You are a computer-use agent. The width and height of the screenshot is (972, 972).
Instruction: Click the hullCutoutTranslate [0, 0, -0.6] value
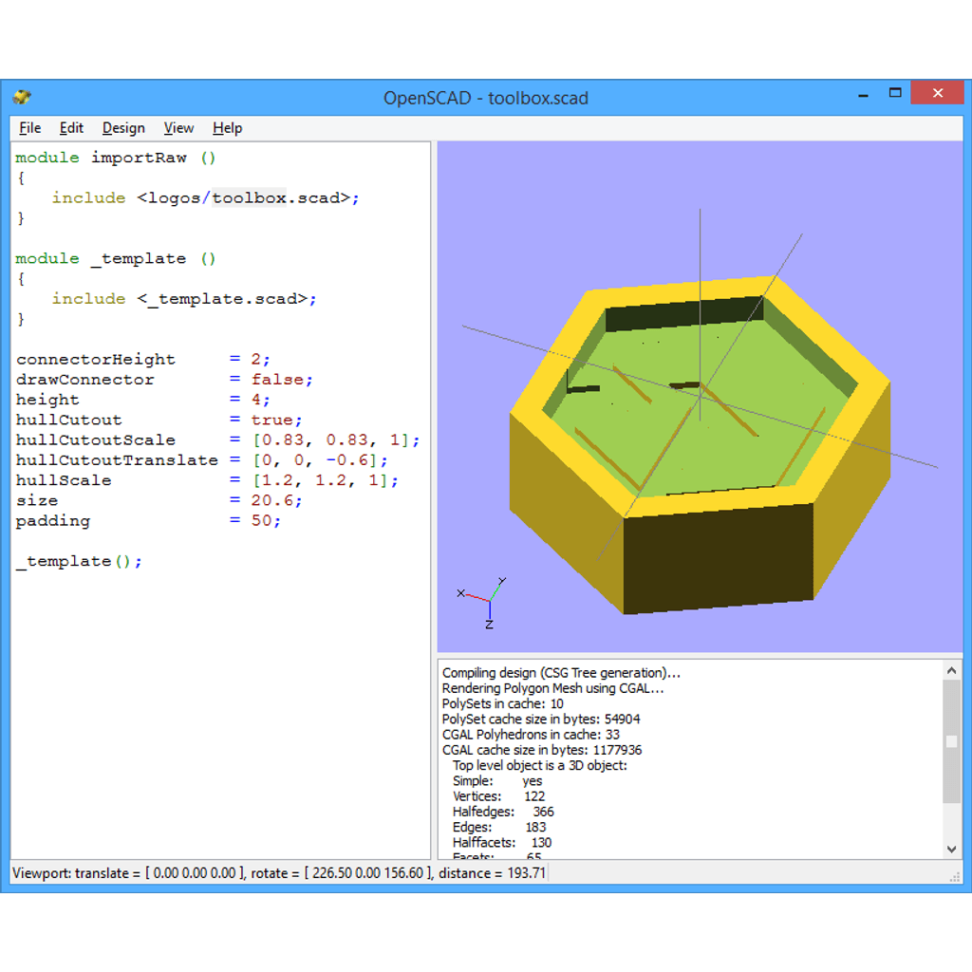pyautogui.click(x=315, y=460)
